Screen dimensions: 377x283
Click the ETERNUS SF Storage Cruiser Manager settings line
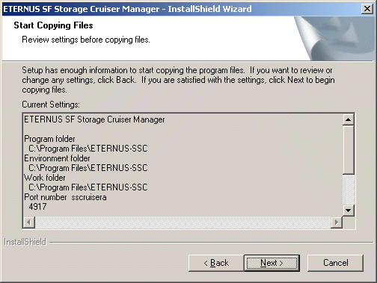pos(94,119)
